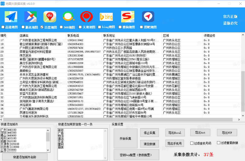The width and height of the screenshot is (245, 161).
Task: Enable the bing地图 checkbox
Action: (99, 27)
